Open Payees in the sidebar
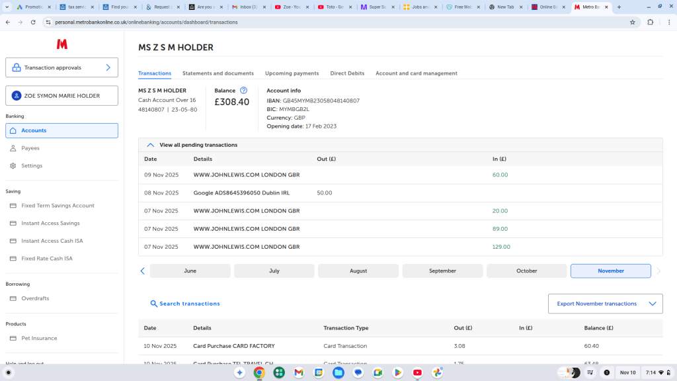677x381 pixels. click(x=30, y=148)
